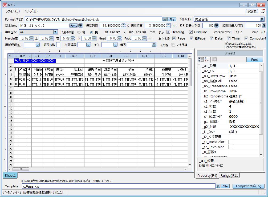Click the categorized view icon in property grid

(201, 60)
